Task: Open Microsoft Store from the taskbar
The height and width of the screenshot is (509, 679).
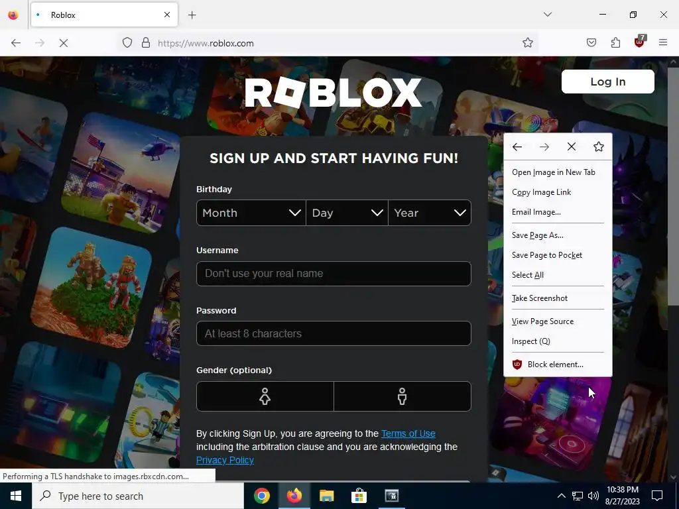Action: coord(359,496)
